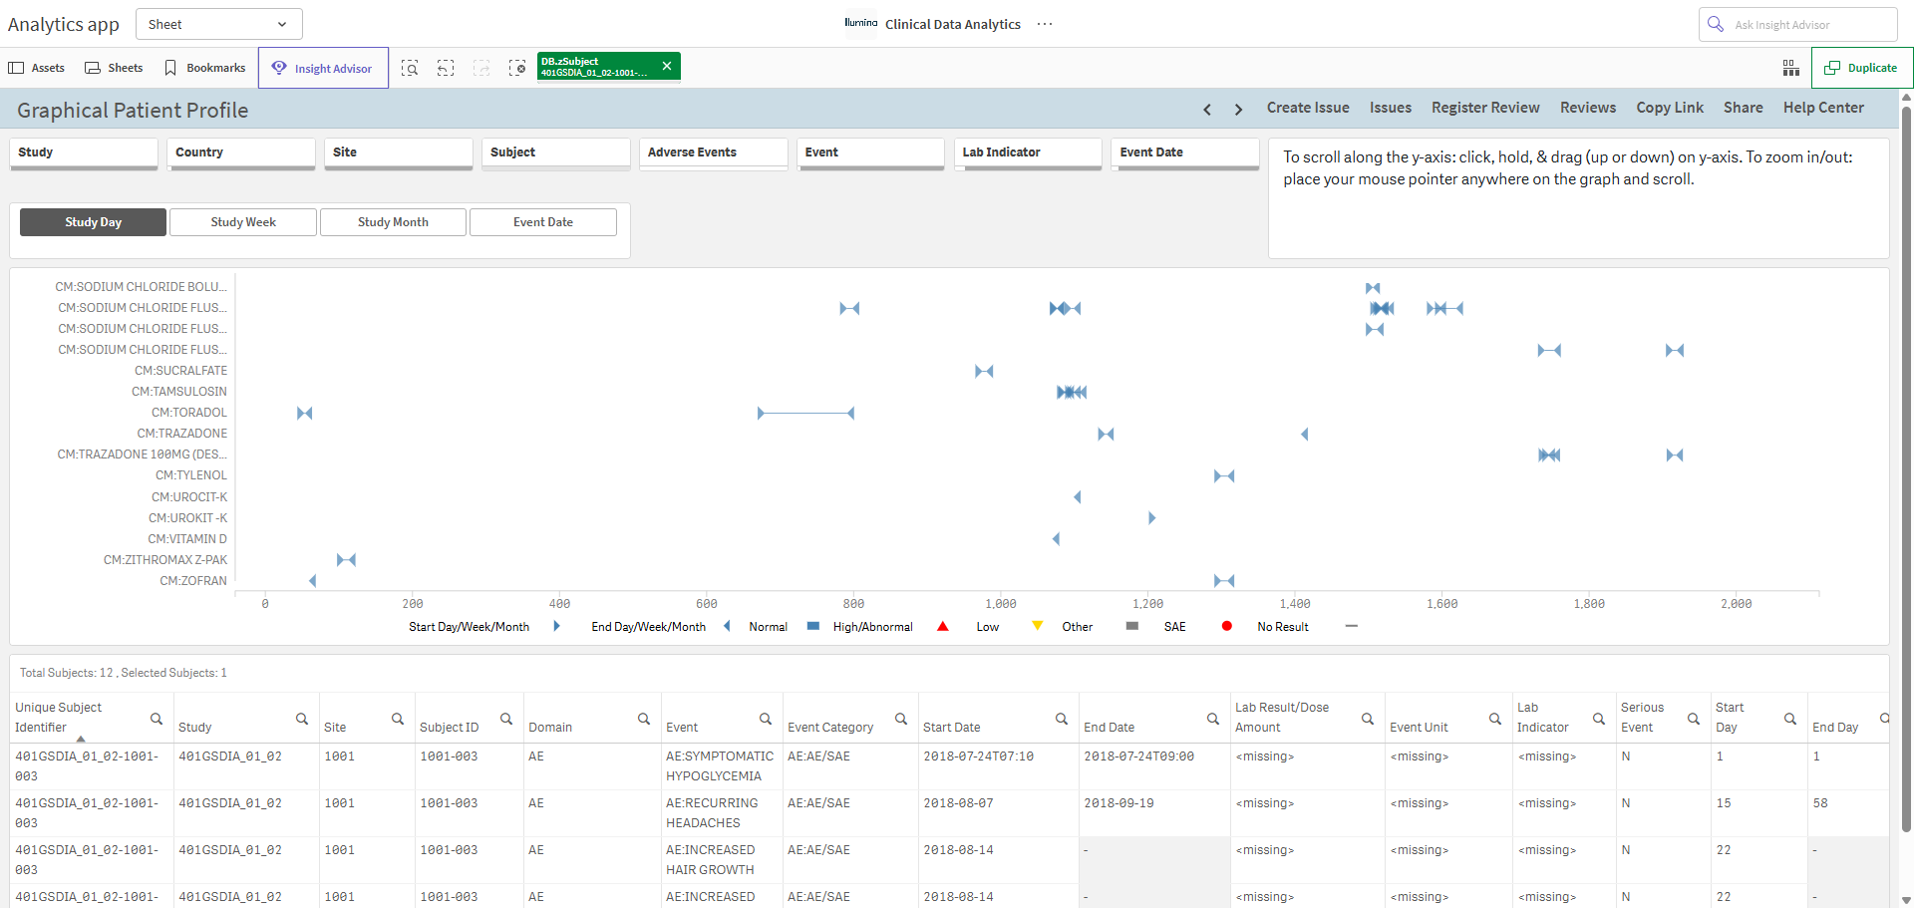Search the Event column

point(766,719)
